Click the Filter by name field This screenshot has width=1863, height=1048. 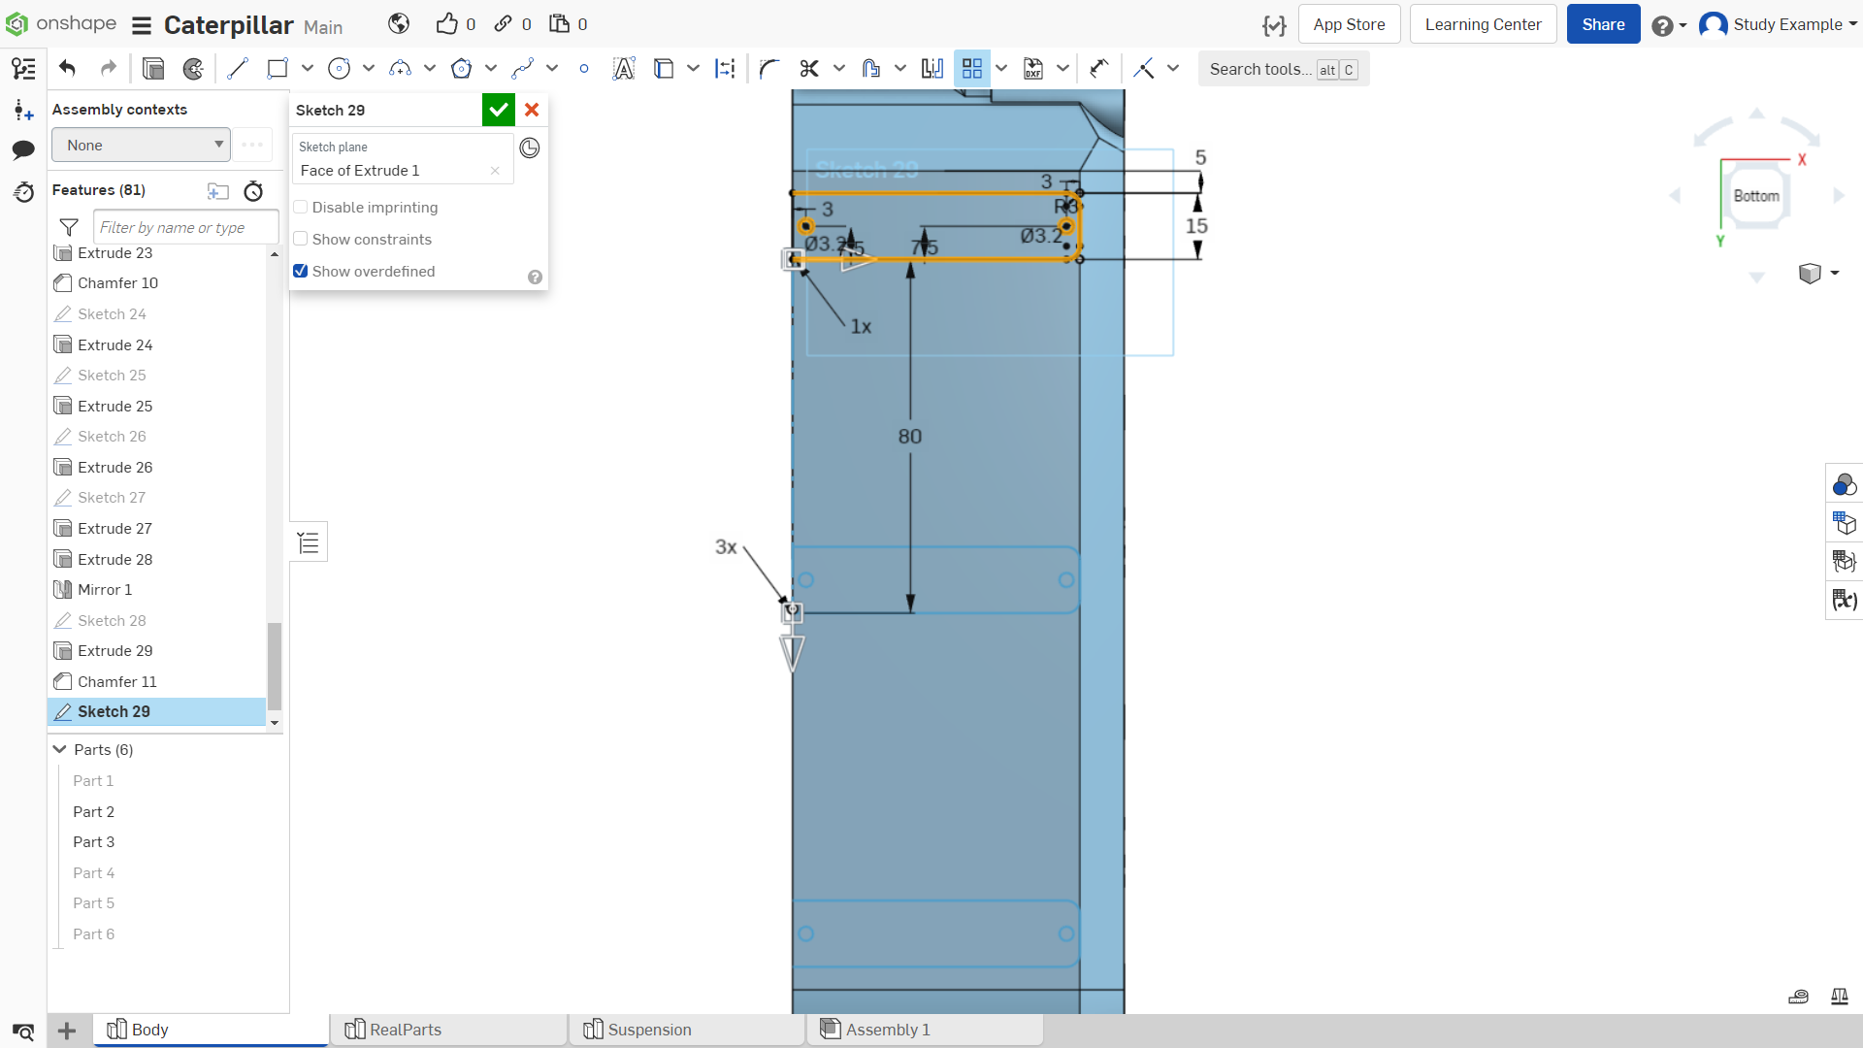186,228
